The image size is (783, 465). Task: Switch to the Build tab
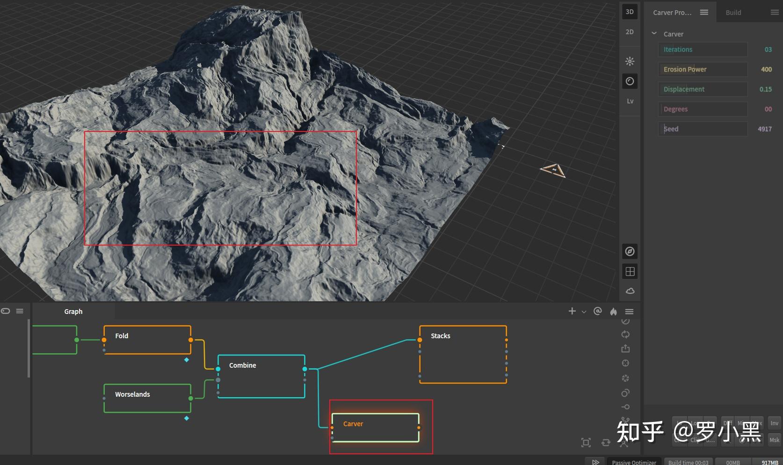tap(733, 13)
